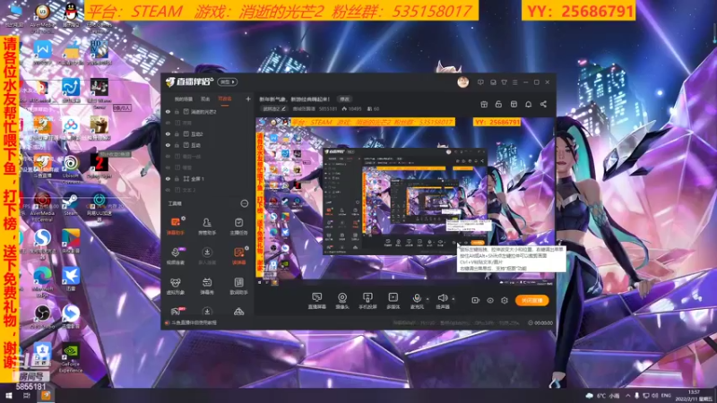717x403 pixels.
Task: Show the hidden source below 互动
Action: pyautogui.click(x=168, y=156)
